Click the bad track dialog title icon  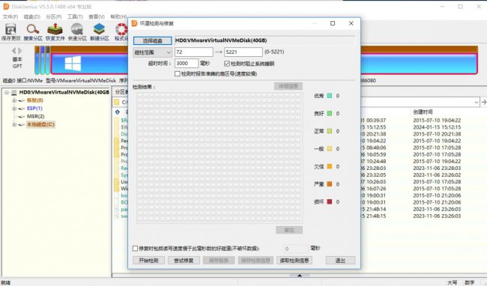click(134, 23)
